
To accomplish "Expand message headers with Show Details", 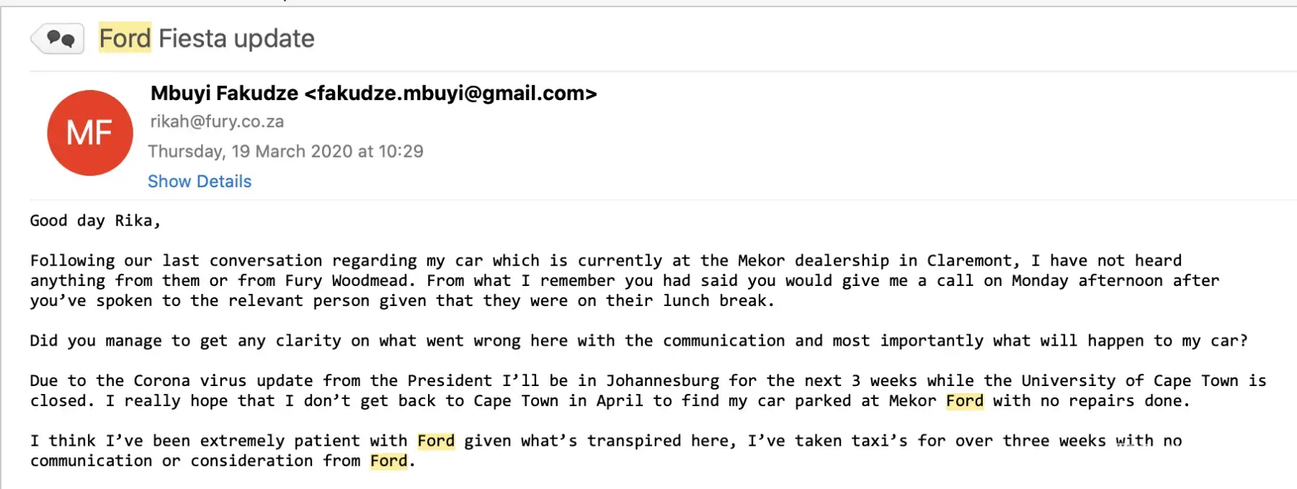I will [200, 181].
